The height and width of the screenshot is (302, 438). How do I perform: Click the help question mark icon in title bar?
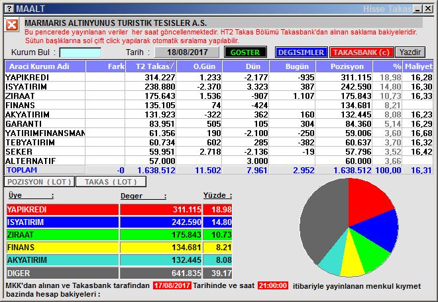click(9, 9)
